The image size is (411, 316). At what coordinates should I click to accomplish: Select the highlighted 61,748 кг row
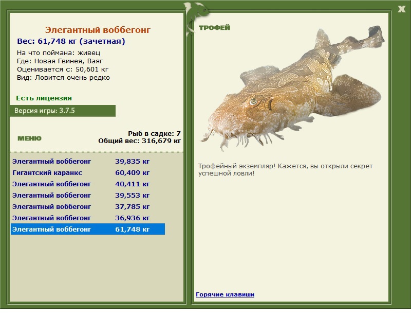pyautogui.click(x=87, y=229)
